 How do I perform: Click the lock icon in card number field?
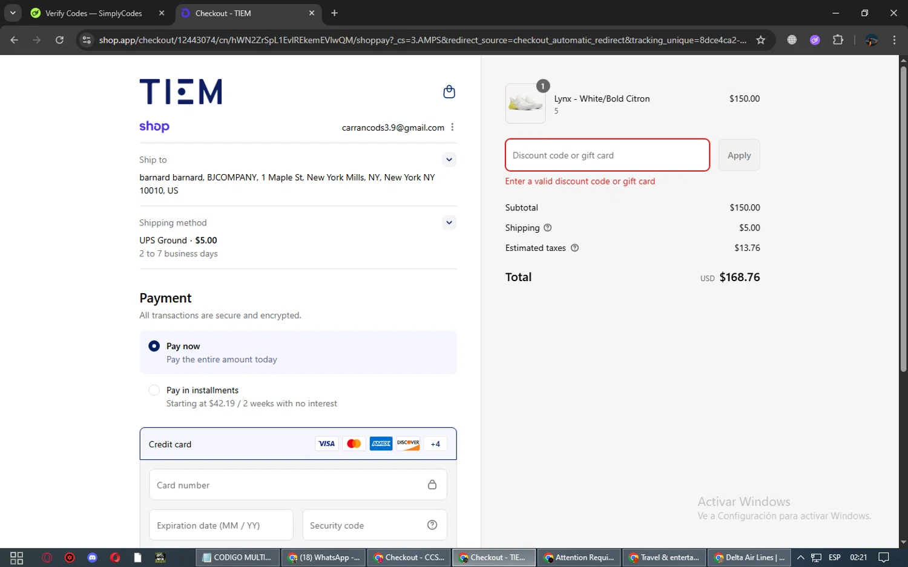click(x=432, y=485)
